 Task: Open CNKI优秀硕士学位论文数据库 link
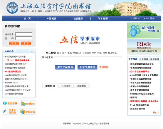click(144, 75)
